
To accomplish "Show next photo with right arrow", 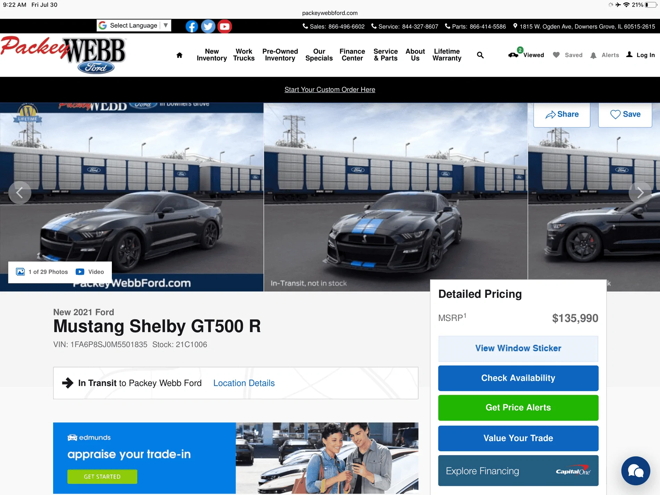I will pyautogui.click(x=640, y=192).
